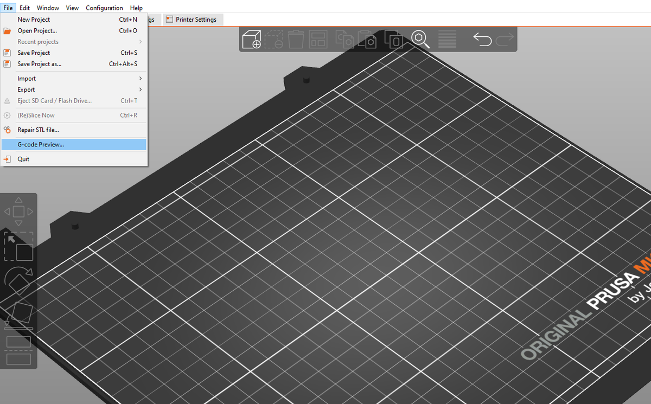Click the Add model cube icon
651x404 pixels.
tap(252, 40)
